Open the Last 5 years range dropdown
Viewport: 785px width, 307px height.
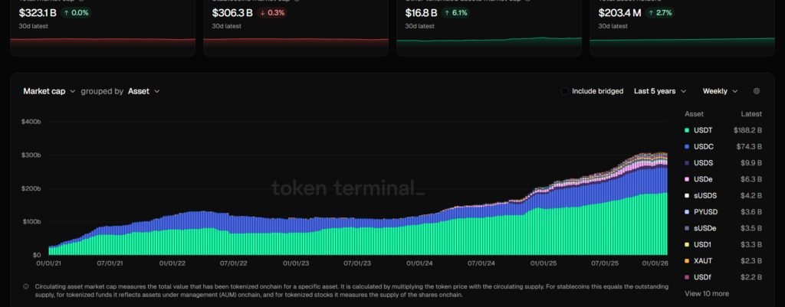659,91
